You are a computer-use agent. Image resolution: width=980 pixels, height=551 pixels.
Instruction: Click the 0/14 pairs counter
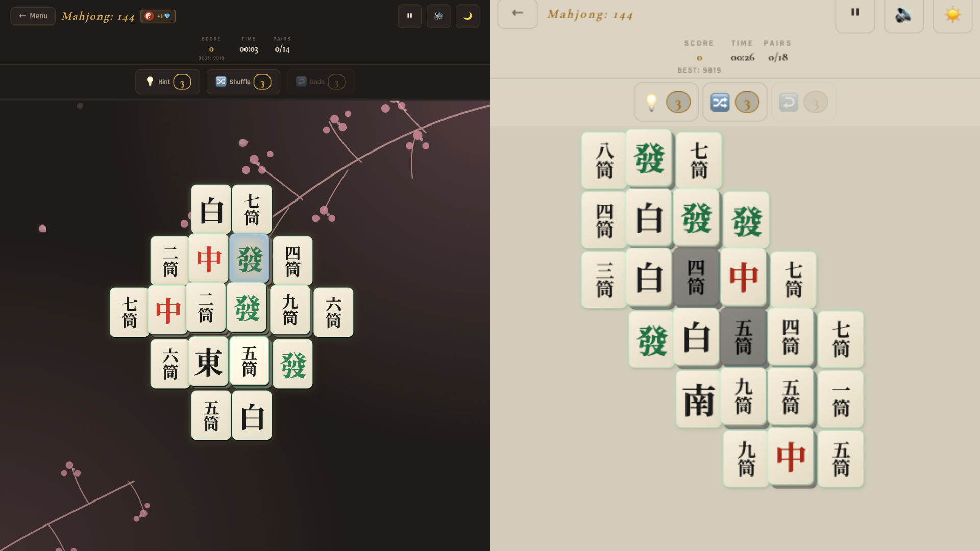(282, 49)
